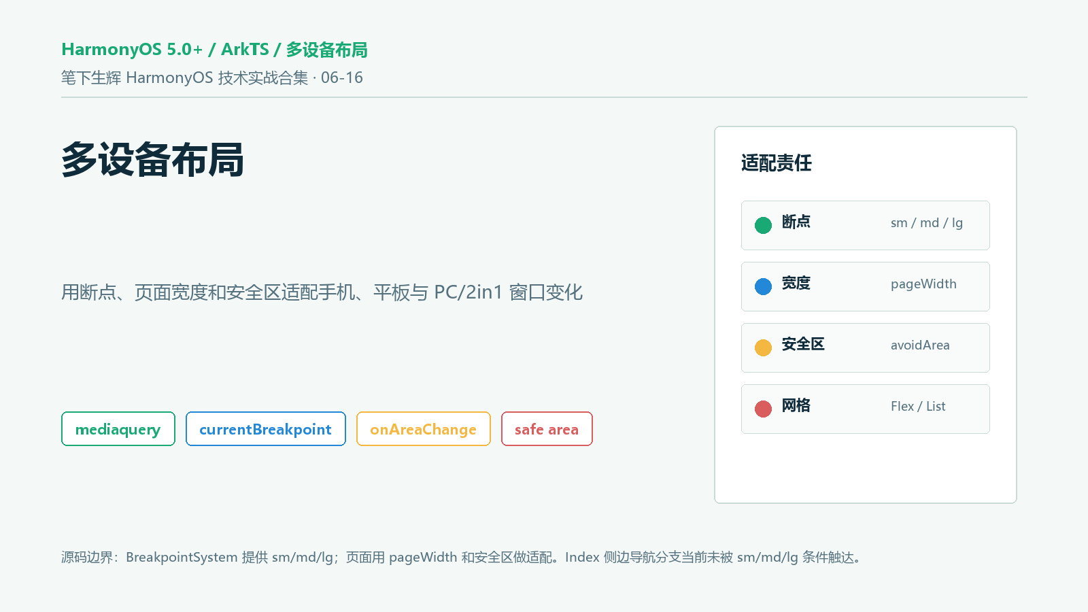Click the 源码边界 footer note
This screenshot has width=1088, height=612.
pyautogui.click(x=463, y=558)
